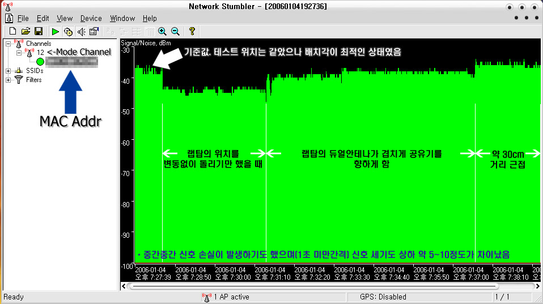543x304 pixels.
Task: Collapse the channel 12 node
Action: coord(19,53)
